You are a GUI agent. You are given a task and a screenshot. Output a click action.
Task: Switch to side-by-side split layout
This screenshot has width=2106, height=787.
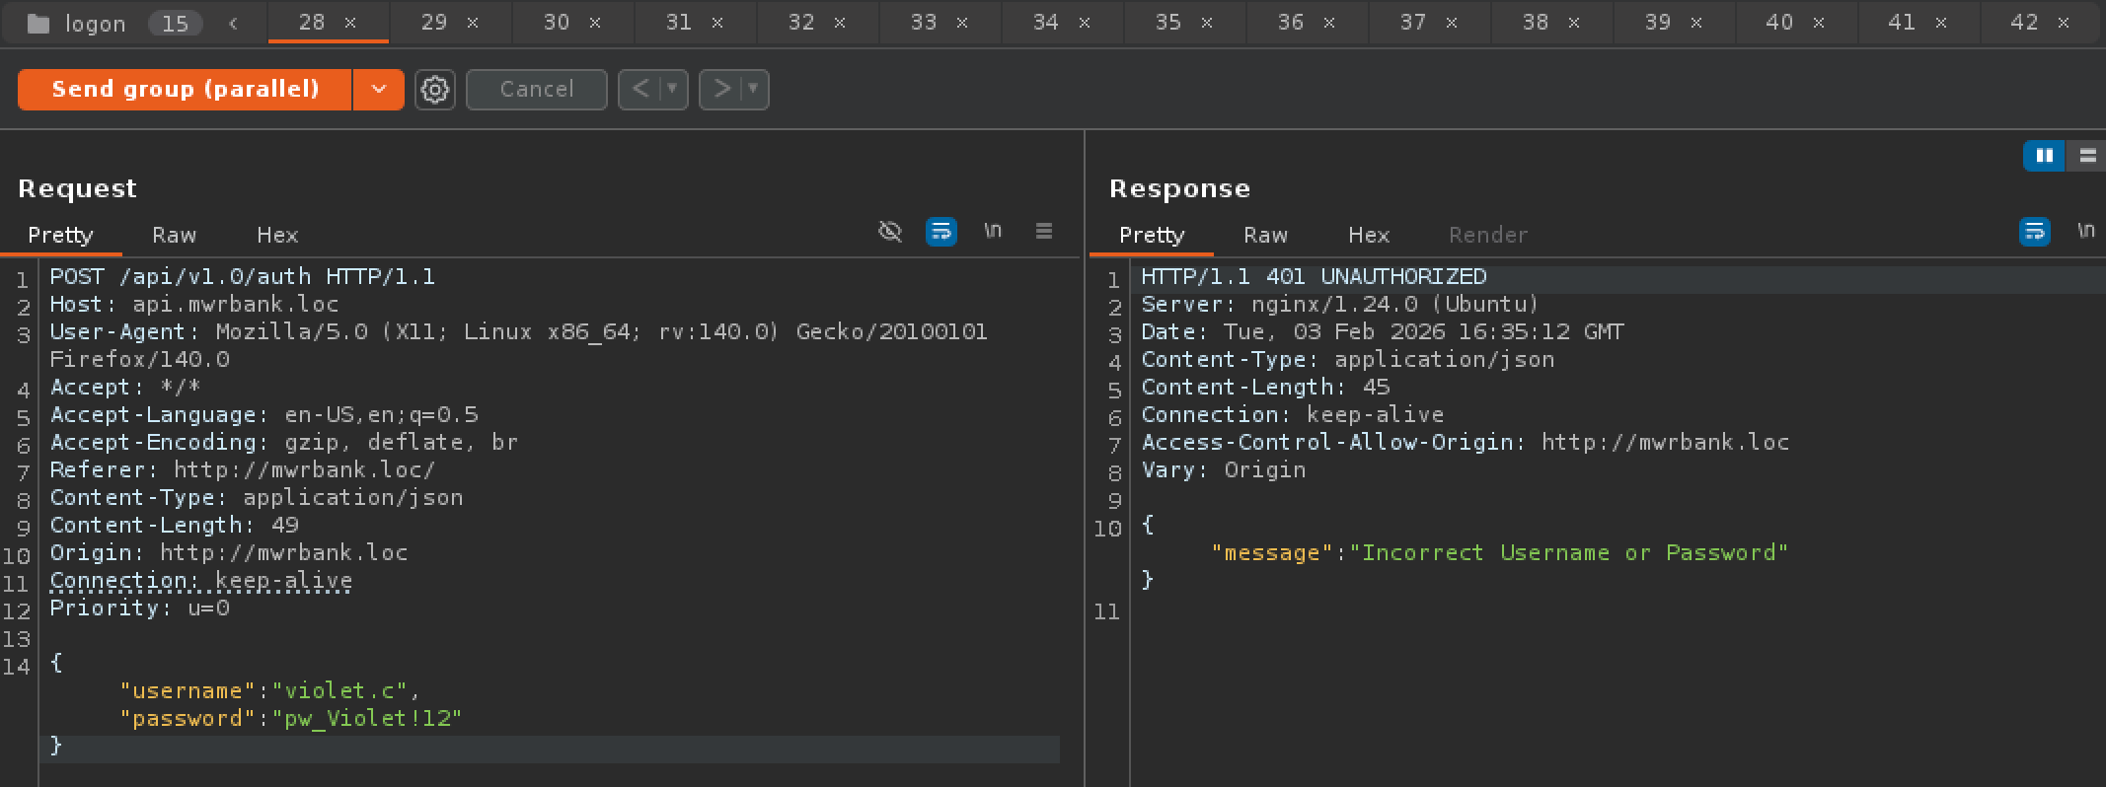click(x=2044, y=156)
